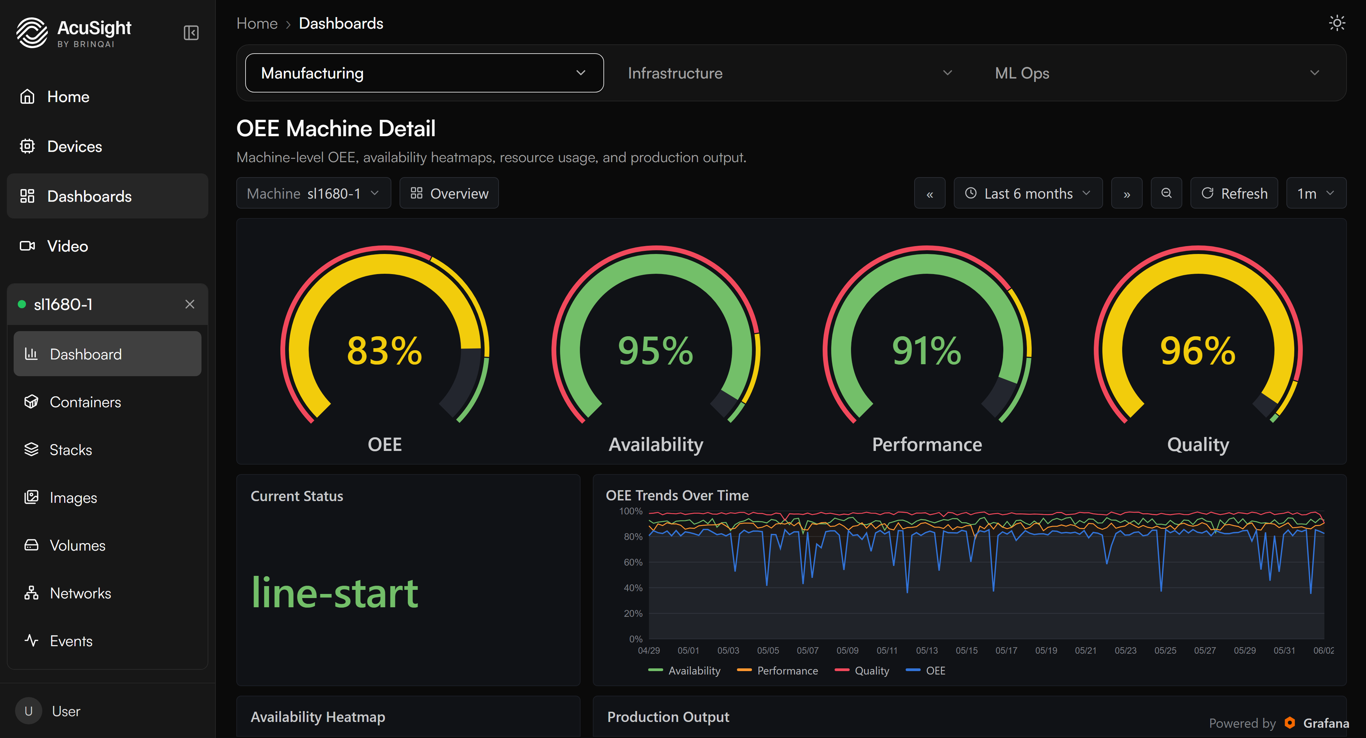This screenshot has width=1366, height=738.
Task: Click the Dashboards breadcrumb
Action: click(341, 23)
